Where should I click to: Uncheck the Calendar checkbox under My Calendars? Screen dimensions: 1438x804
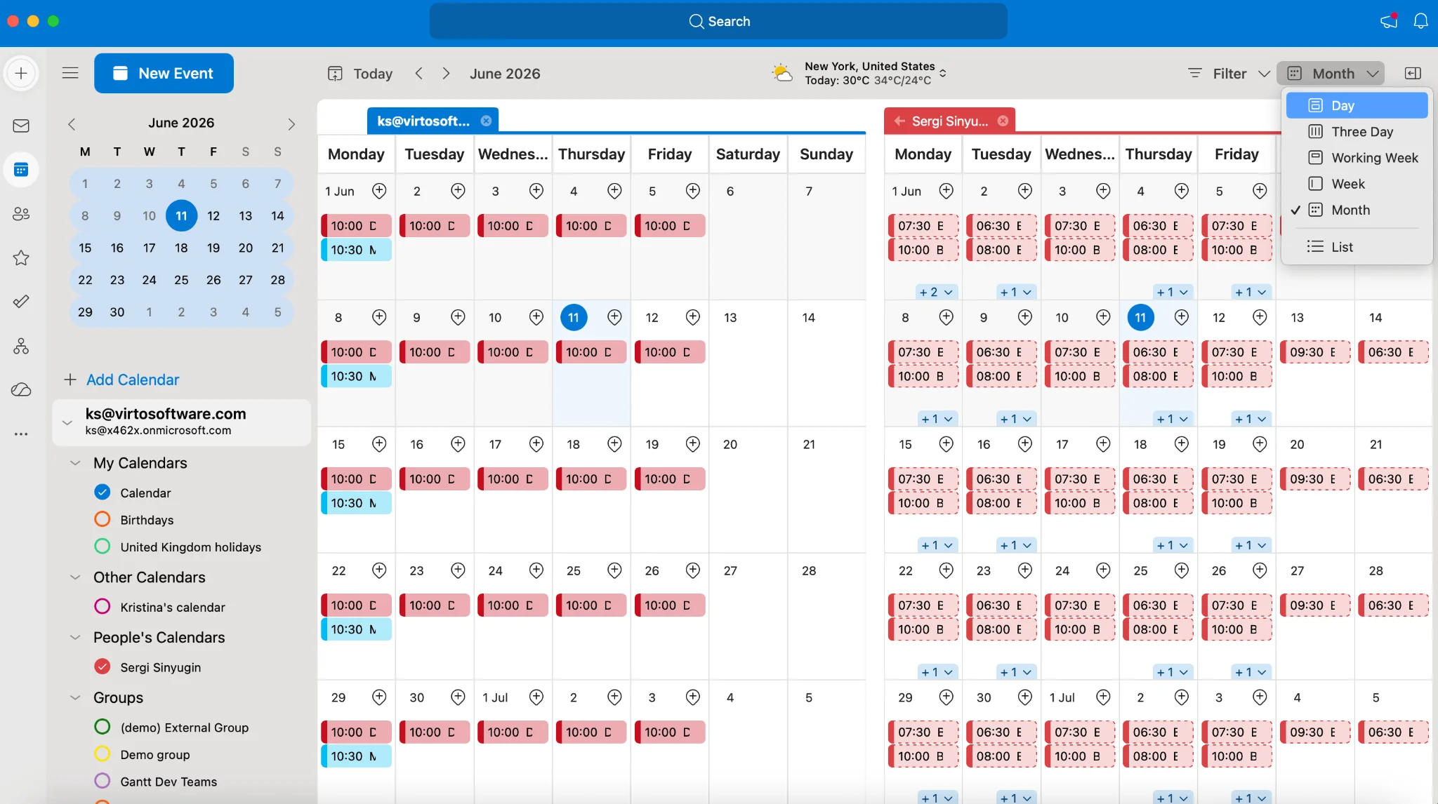tap(103, 493)
